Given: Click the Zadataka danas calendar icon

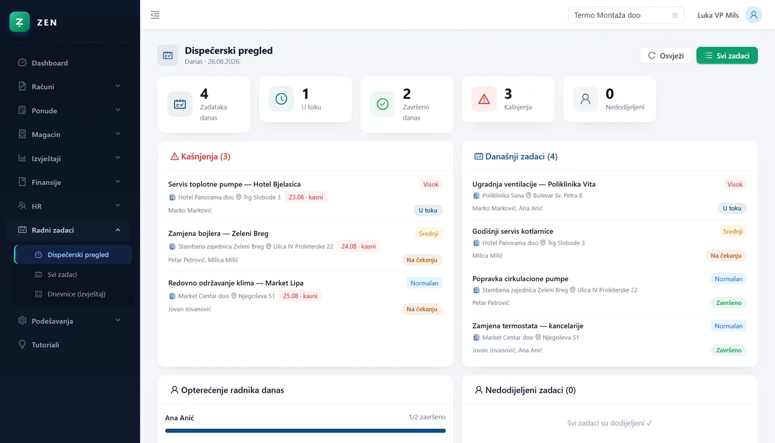Looking at the screenshot, I should tap(180, 104).
